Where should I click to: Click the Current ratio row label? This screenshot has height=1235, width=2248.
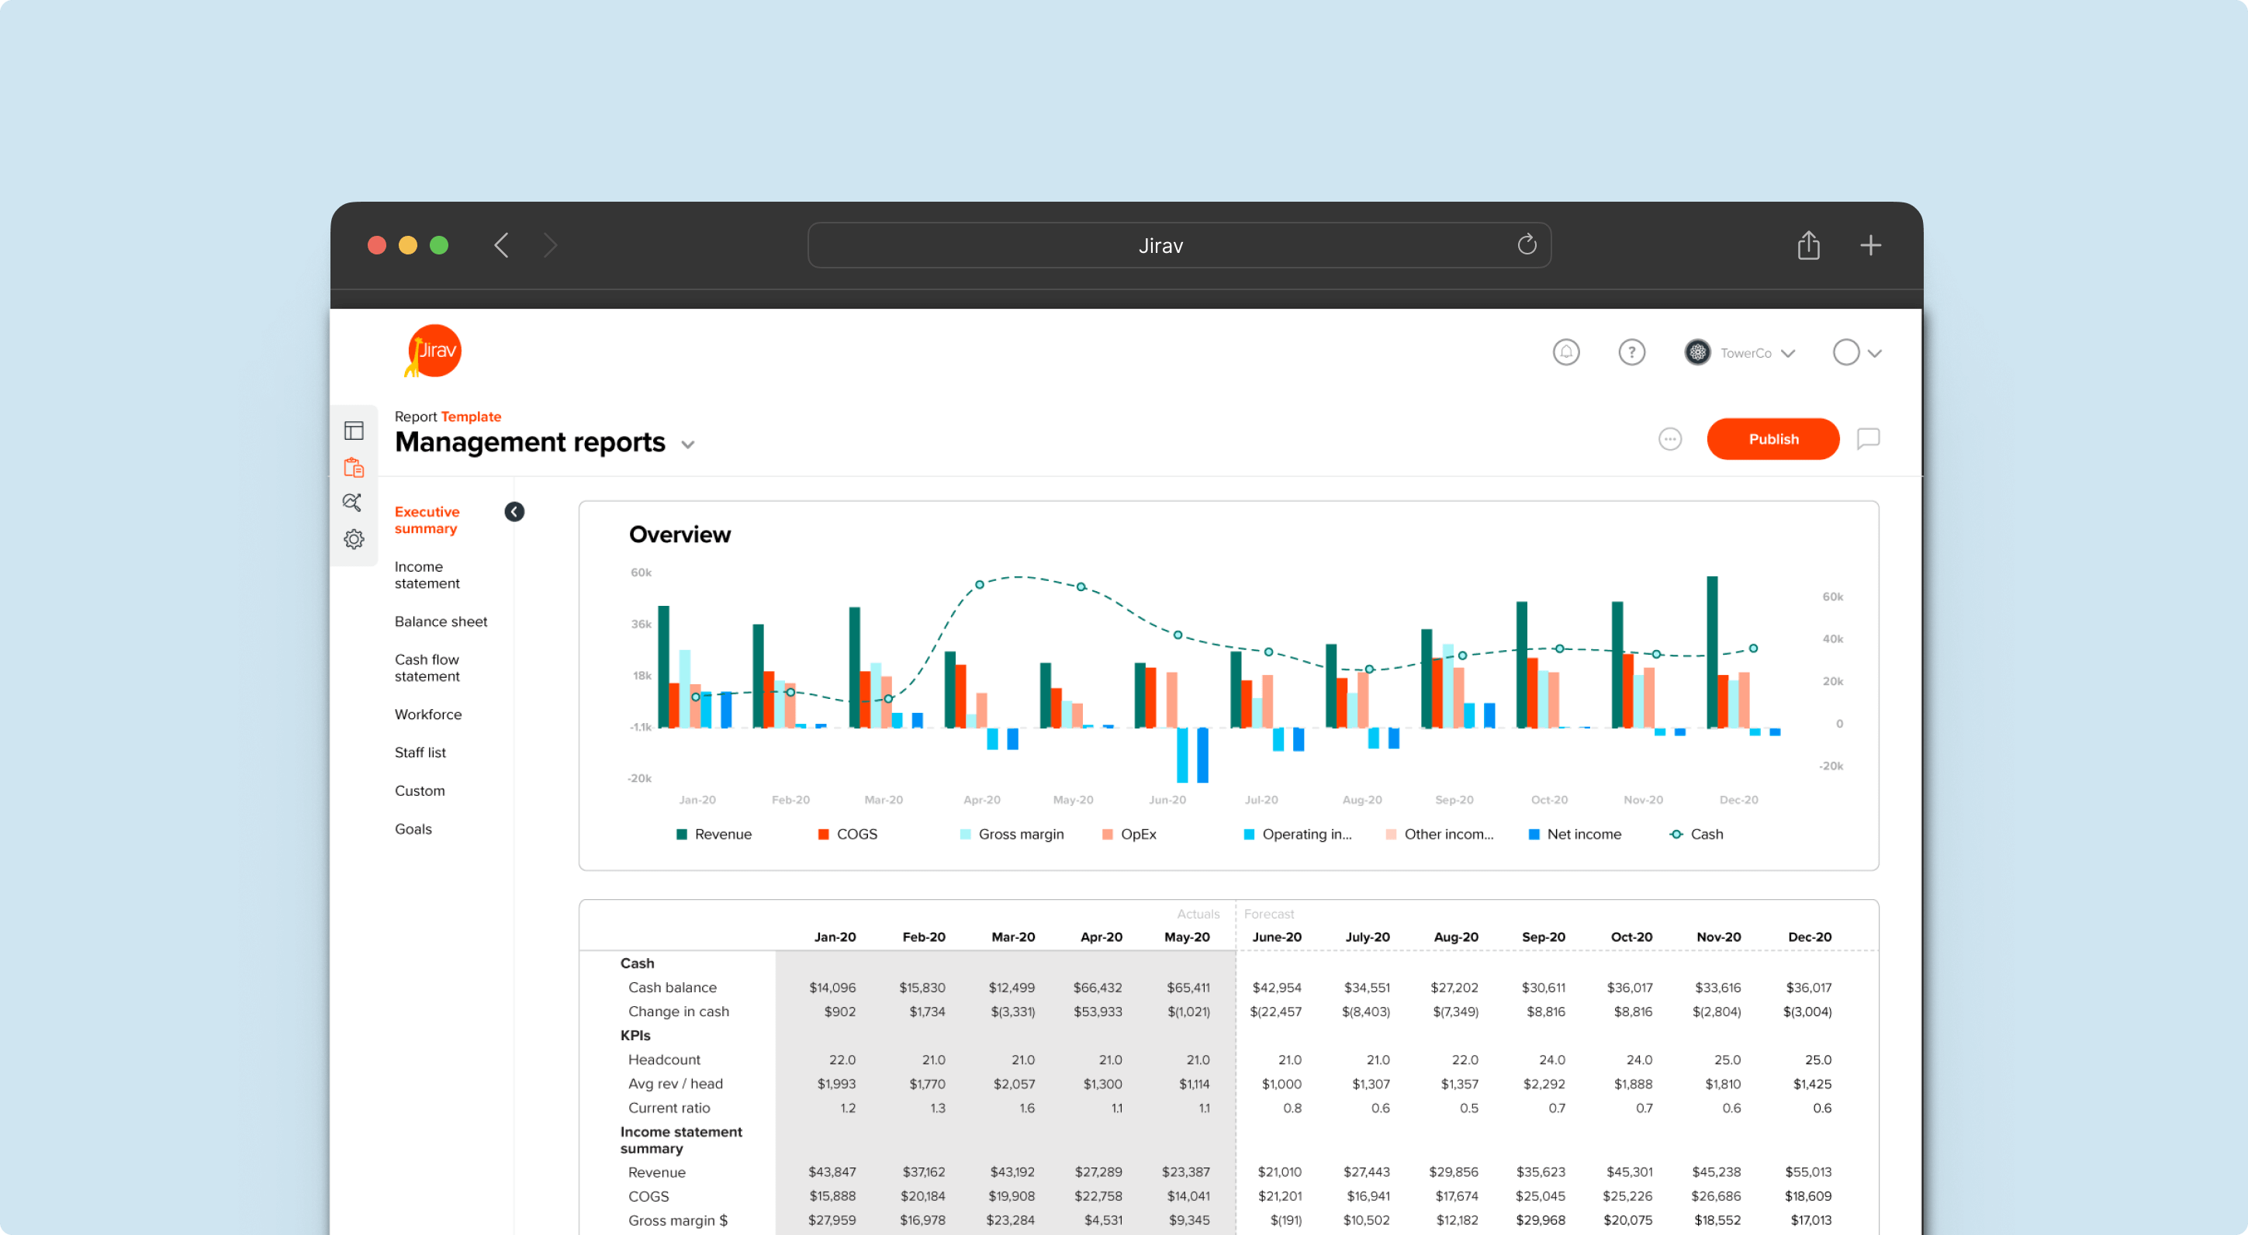pyautogui.click(x=669, y=1109)
